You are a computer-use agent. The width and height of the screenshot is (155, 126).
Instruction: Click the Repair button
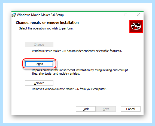click(39, 64)
